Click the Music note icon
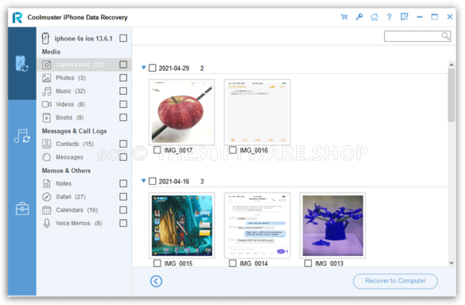Image resolution: width=465 pixels, height=305 pixels. click(x=47, y=91)
